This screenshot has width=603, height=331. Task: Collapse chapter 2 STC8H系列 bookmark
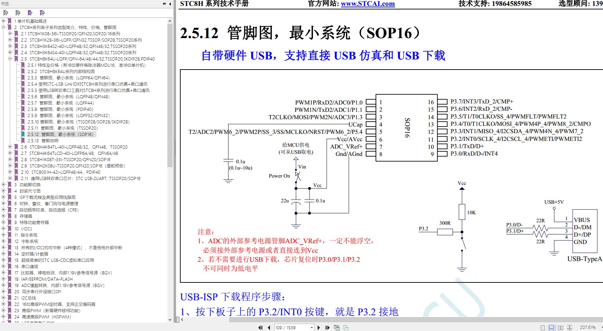[x=3, y=27]
